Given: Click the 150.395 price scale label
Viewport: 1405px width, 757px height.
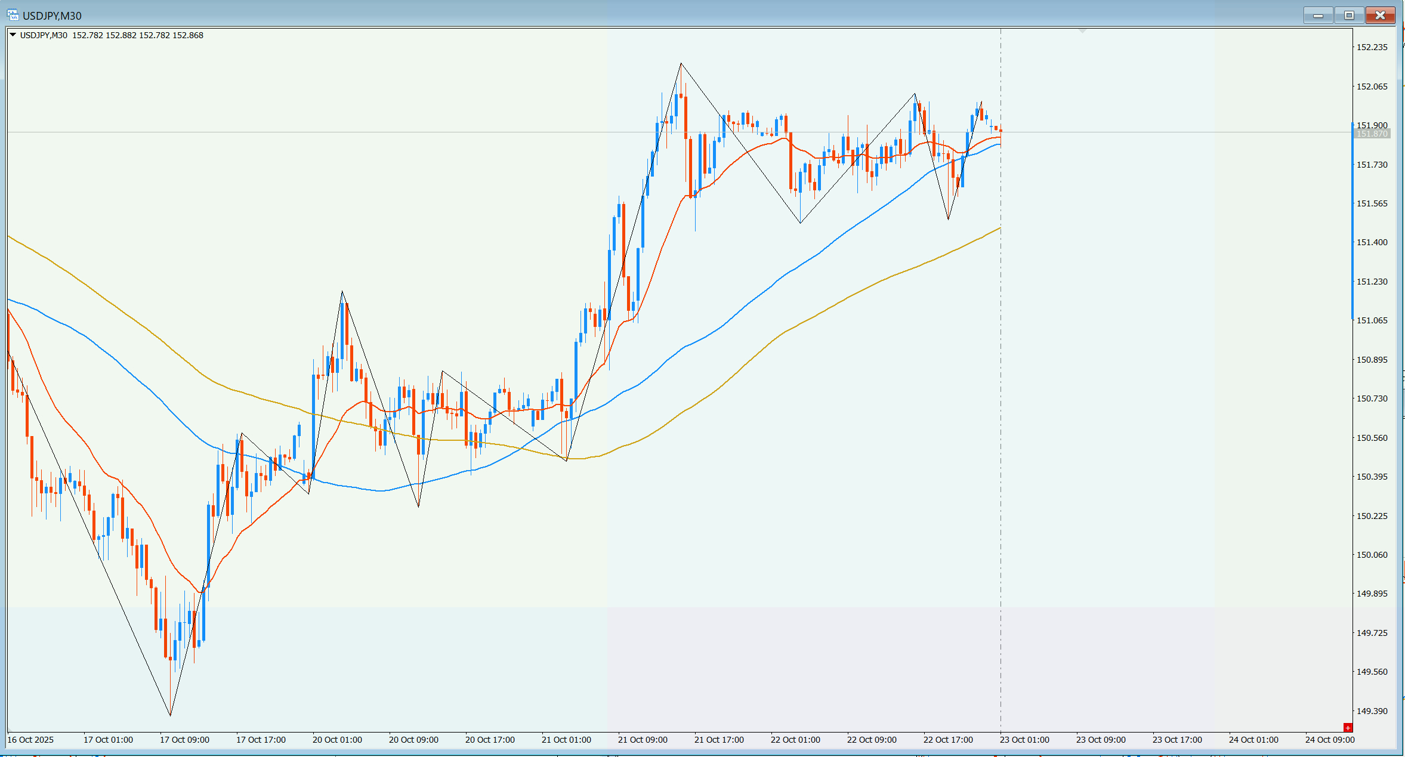Looking at the screenshot, I should [1372, 477].
